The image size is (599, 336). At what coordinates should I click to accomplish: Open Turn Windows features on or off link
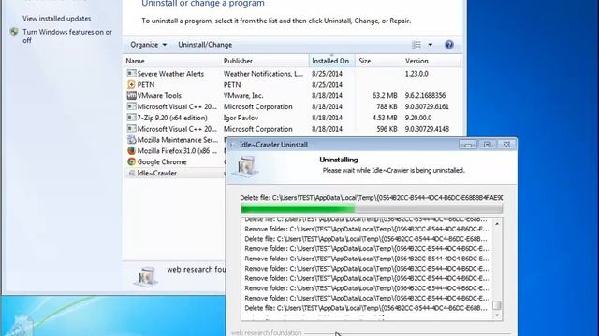click(x=67, y=36)
